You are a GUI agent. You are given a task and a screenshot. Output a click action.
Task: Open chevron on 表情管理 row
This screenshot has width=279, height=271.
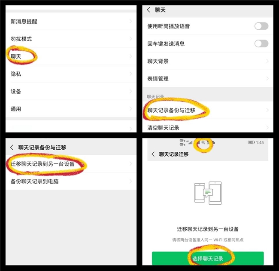(267, 78)
